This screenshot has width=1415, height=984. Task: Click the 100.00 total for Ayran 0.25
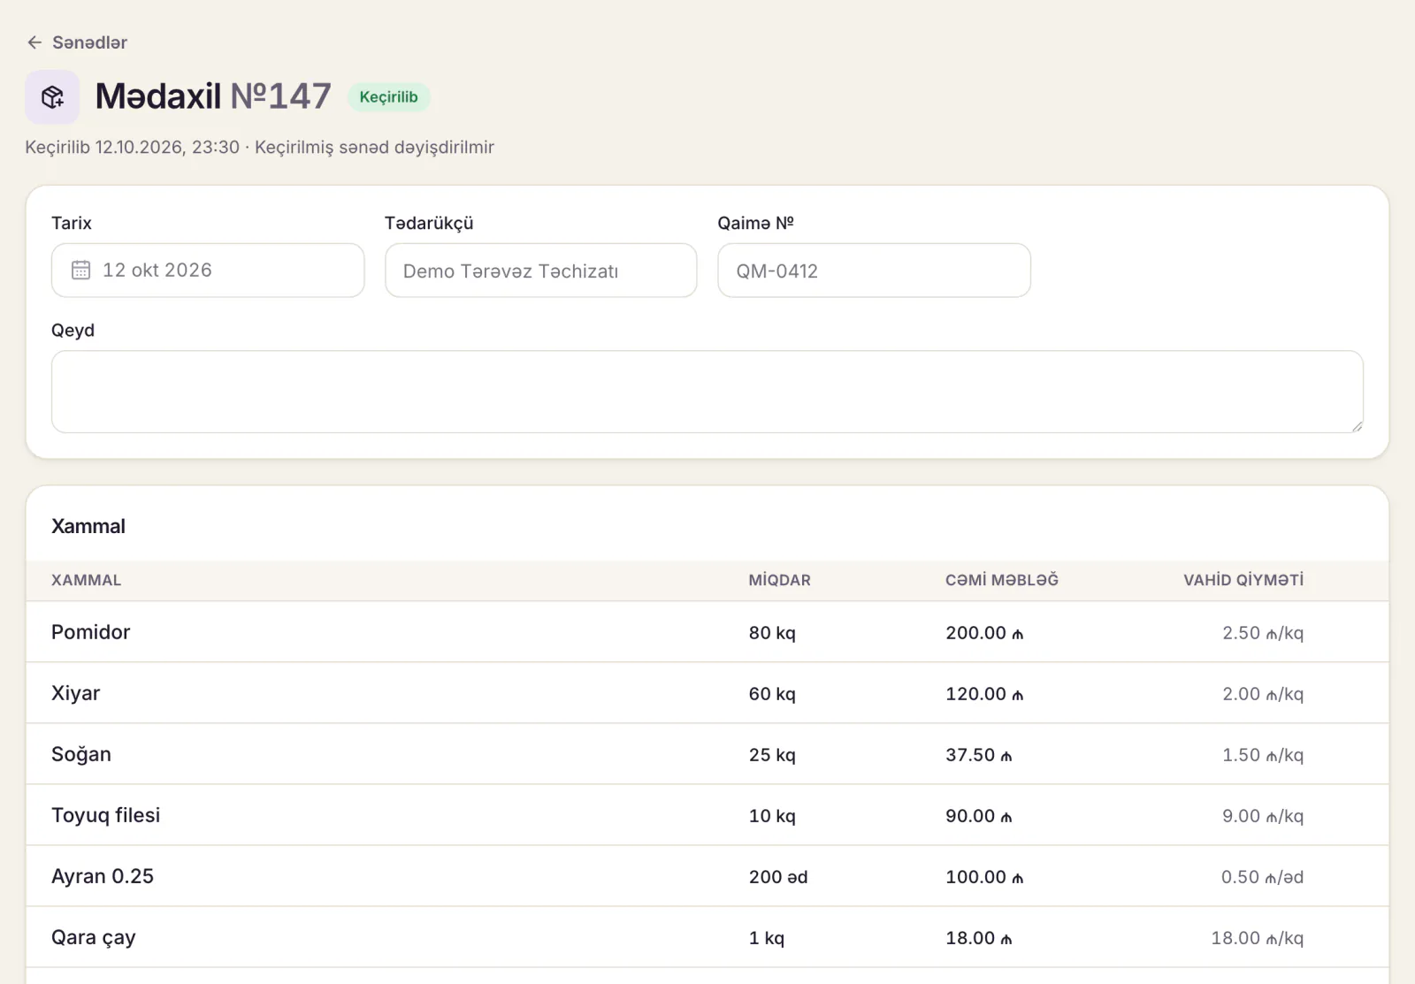(x=984, y=877)
